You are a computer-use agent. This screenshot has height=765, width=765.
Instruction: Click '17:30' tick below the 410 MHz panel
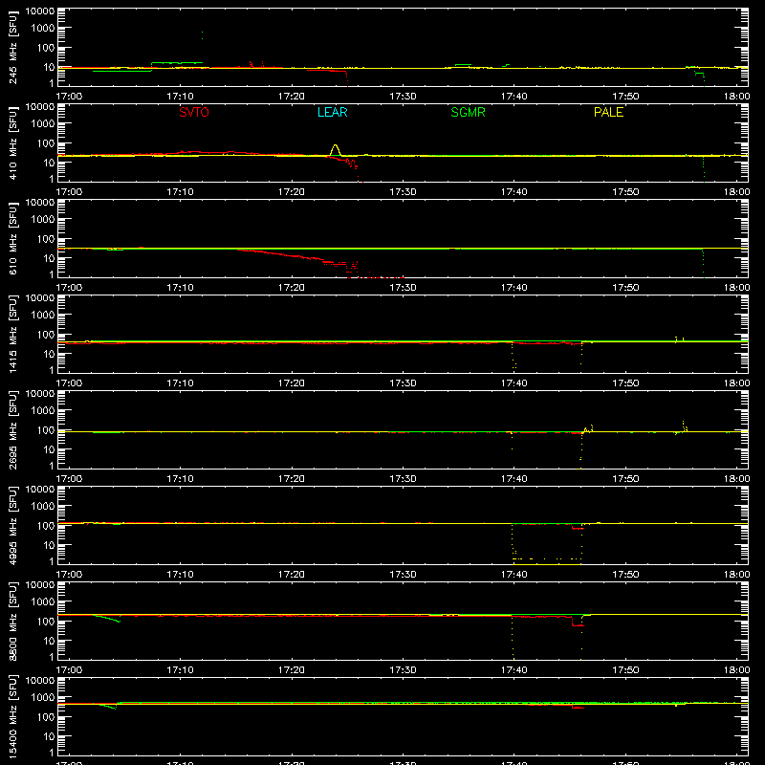pyautogui.click(x=403, y=192)
